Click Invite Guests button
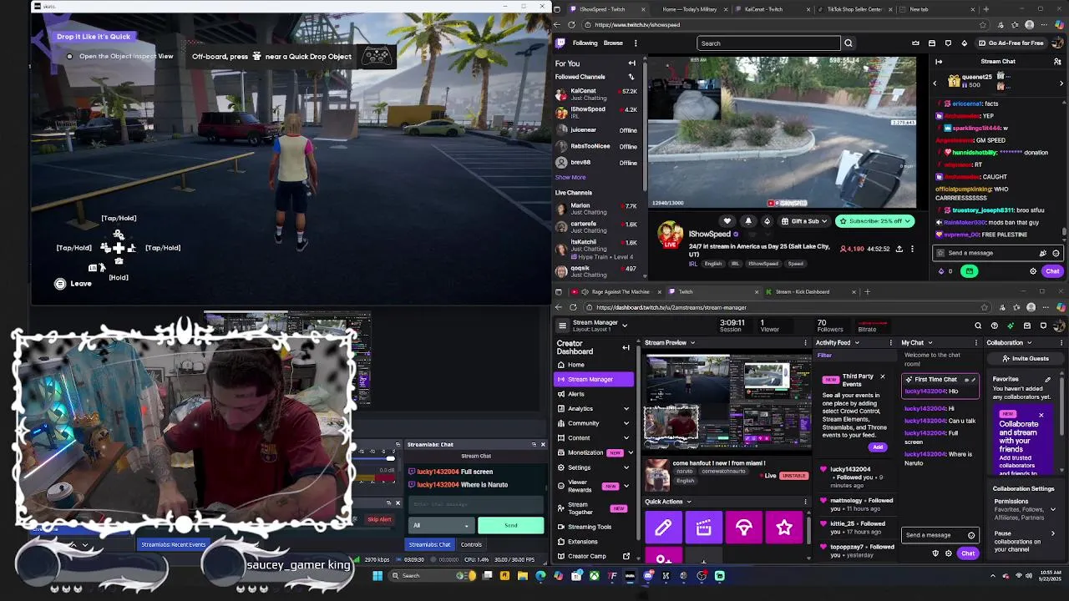The image size is (1069, 601). (1025, 359)
